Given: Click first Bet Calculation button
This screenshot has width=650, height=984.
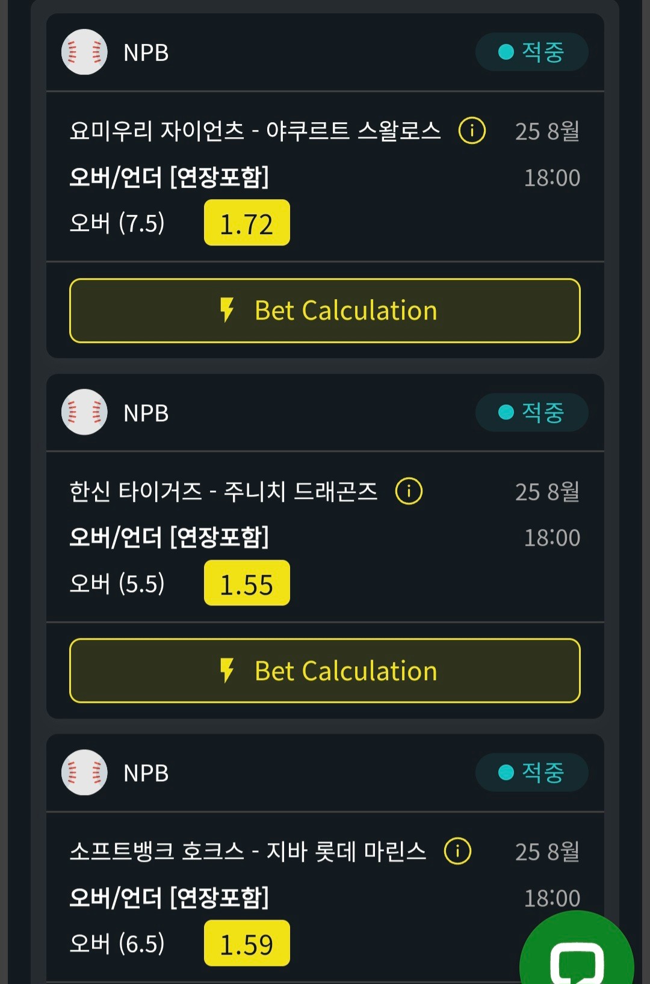Looking at the screenshot, I should coord(325,311).
